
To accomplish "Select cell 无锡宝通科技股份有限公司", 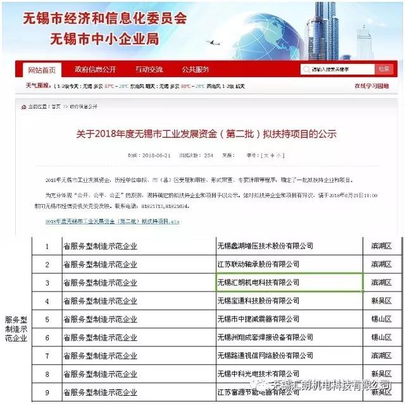I will click(x=289, y=301).
